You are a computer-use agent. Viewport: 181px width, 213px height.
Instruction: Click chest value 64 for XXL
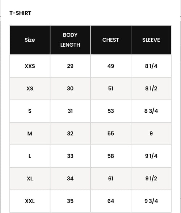pyautogui.click(x=111, y=201)
